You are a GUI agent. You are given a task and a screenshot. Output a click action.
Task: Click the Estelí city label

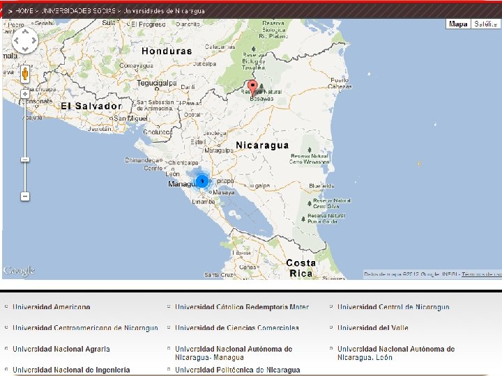[198, 141]
